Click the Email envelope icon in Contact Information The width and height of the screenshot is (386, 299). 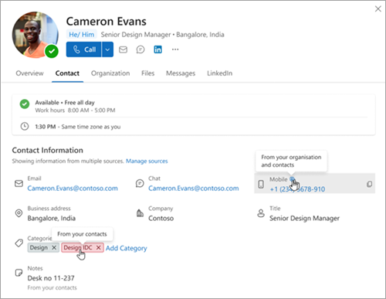[x=19, y=183]
